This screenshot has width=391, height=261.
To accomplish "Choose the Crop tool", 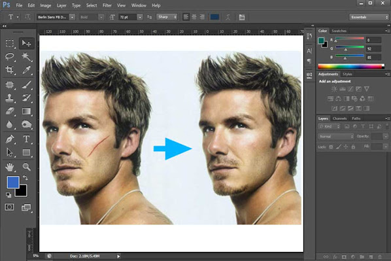I will point(9,70).
